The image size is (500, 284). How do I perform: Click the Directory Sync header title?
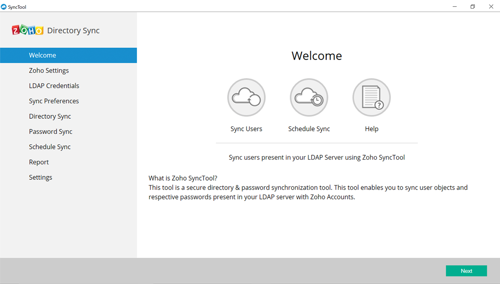pyautogui.click(x=73, y=30)
